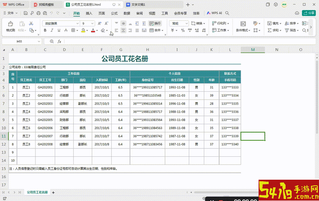Click the Print icon in the quick toolbar

coord(38,13)
